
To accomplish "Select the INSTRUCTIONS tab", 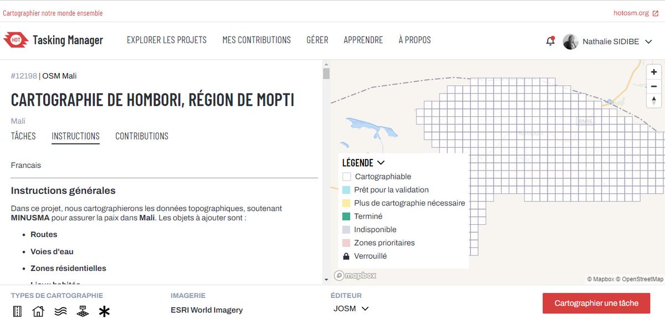I will 75,136.
